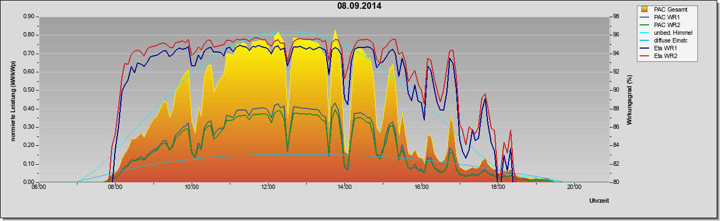This screenshot has height=221, width=720.
Task: Click the 08:00 tick on time axis
Action: click(115, 187)
